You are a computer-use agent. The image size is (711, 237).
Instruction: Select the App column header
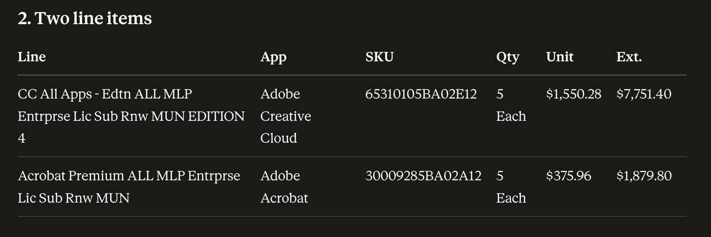tap(273, 57)
